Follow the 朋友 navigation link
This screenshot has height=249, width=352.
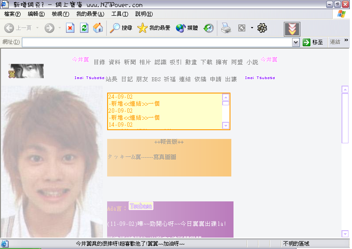[142, 79]
